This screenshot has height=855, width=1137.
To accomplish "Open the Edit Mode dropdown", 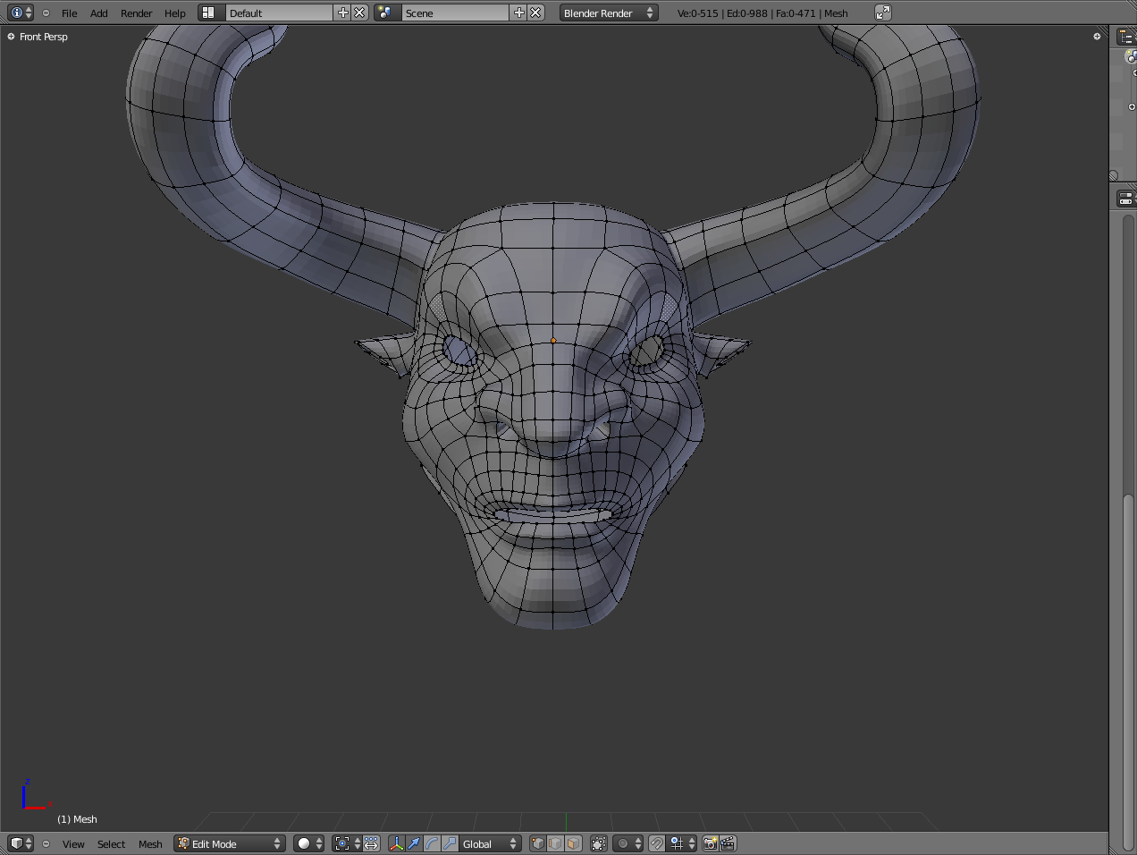I will (229, 843).
